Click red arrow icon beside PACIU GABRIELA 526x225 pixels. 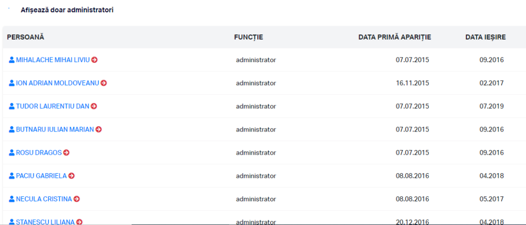coord(71,176)
